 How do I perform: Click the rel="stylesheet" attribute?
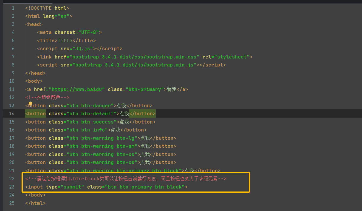point(226,57)
